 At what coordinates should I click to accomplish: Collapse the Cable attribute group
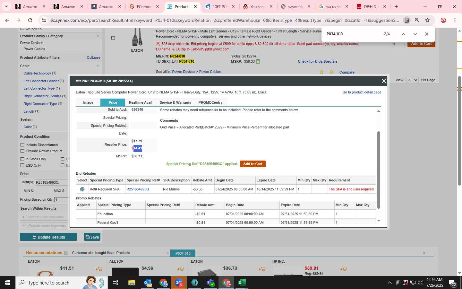tap(98, 66)
